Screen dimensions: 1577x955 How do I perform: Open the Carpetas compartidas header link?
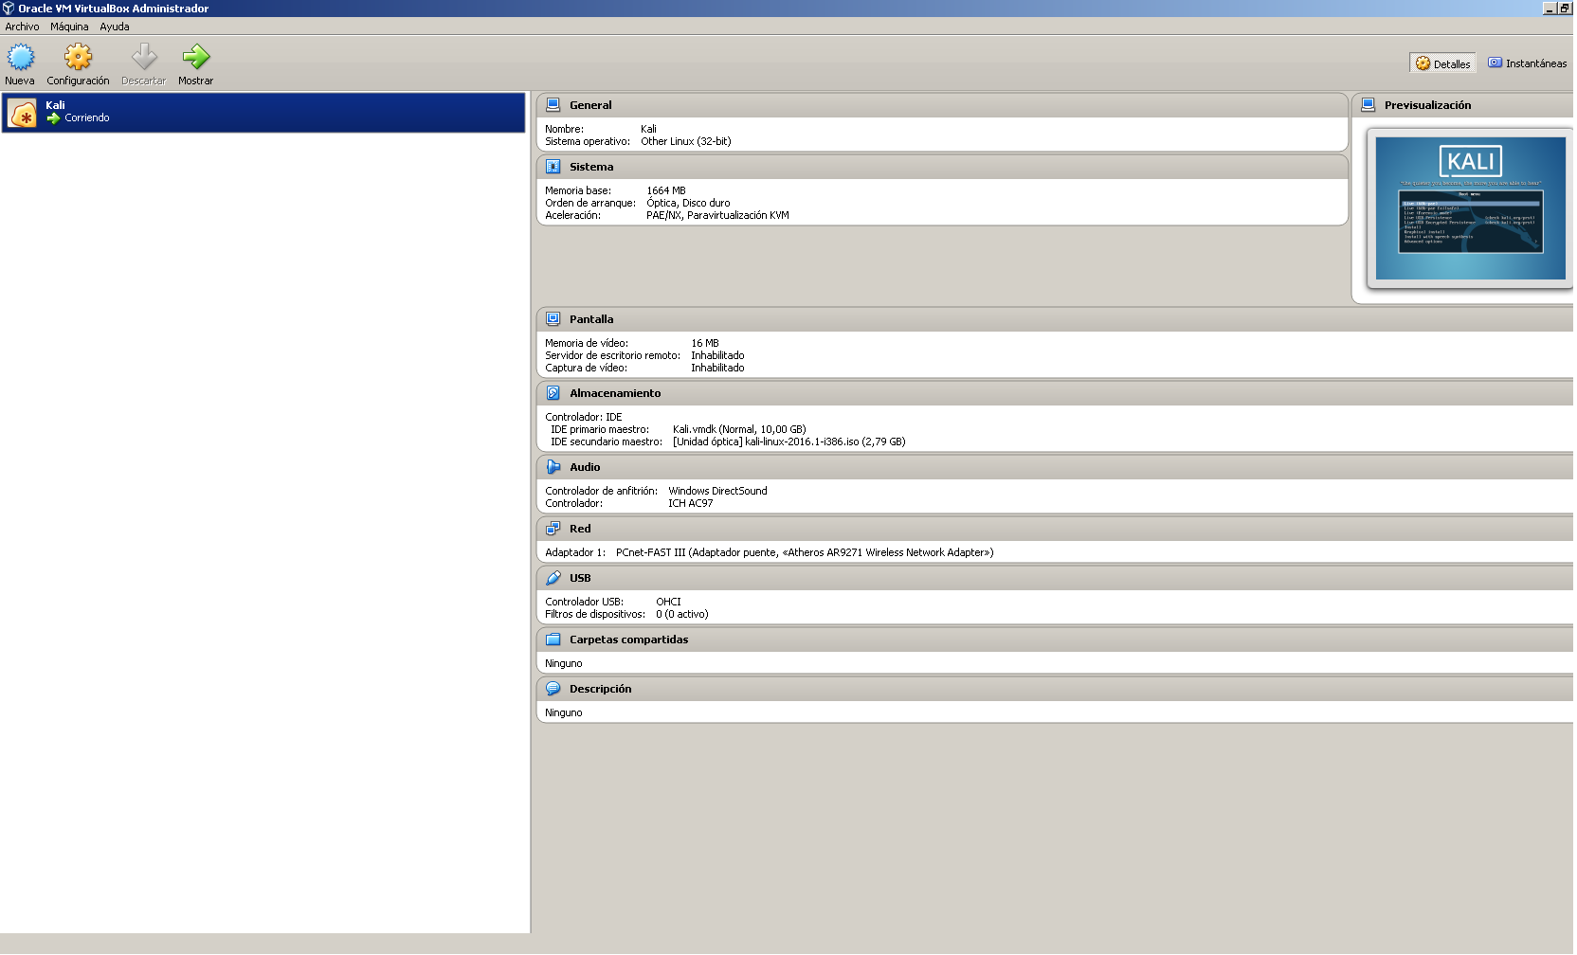pos(629,640)
